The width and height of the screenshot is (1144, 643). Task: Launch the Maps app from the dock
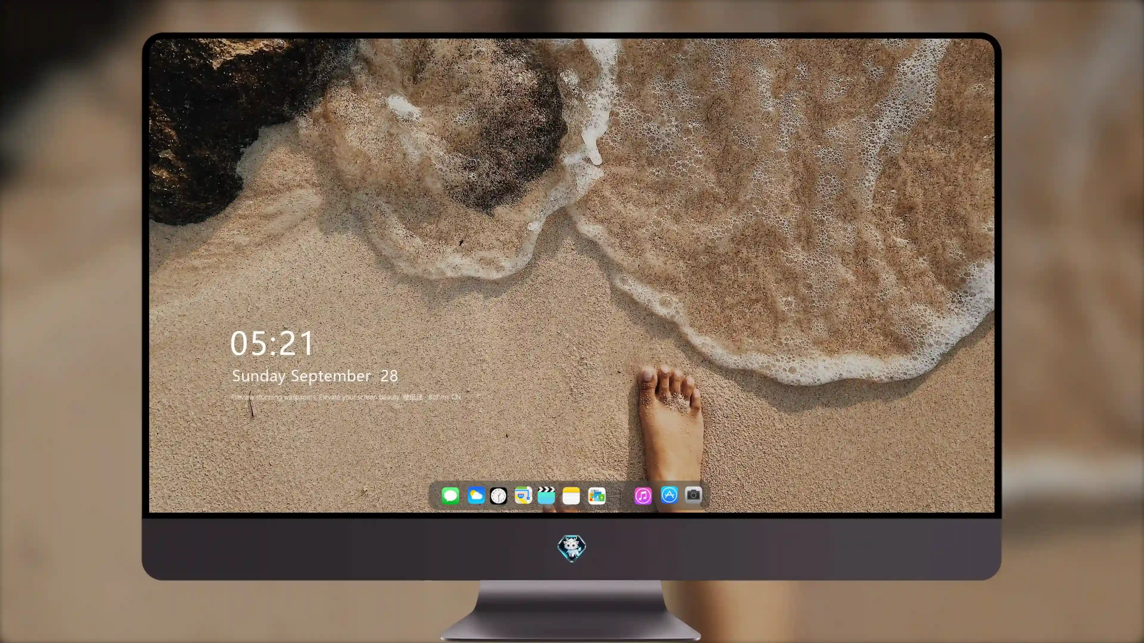523,495
